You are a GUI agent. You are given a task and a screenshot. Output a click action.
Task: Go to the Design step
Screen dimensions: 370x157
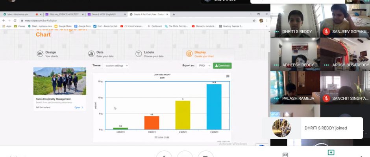pyautogui.click(x=47, y=54)
